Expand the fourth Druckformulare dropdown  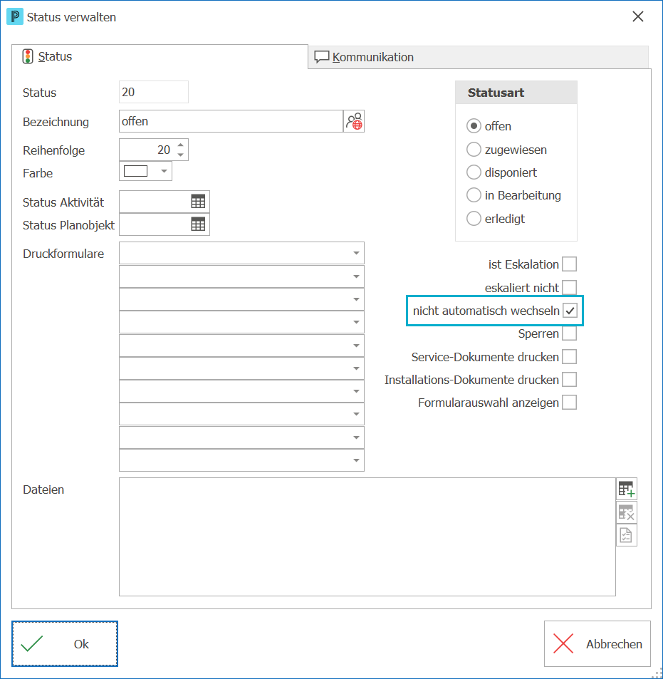(x=356, y=322)
